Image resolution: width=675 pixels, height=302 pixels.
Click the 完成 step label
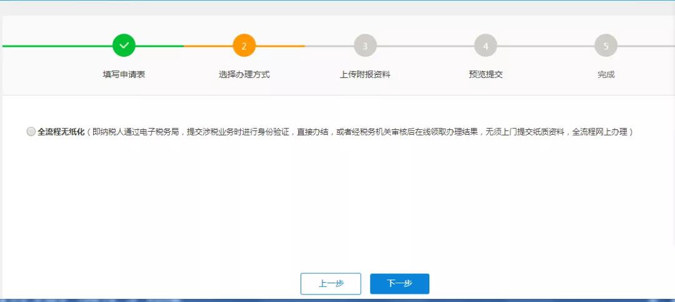click(x=606, y=74)
